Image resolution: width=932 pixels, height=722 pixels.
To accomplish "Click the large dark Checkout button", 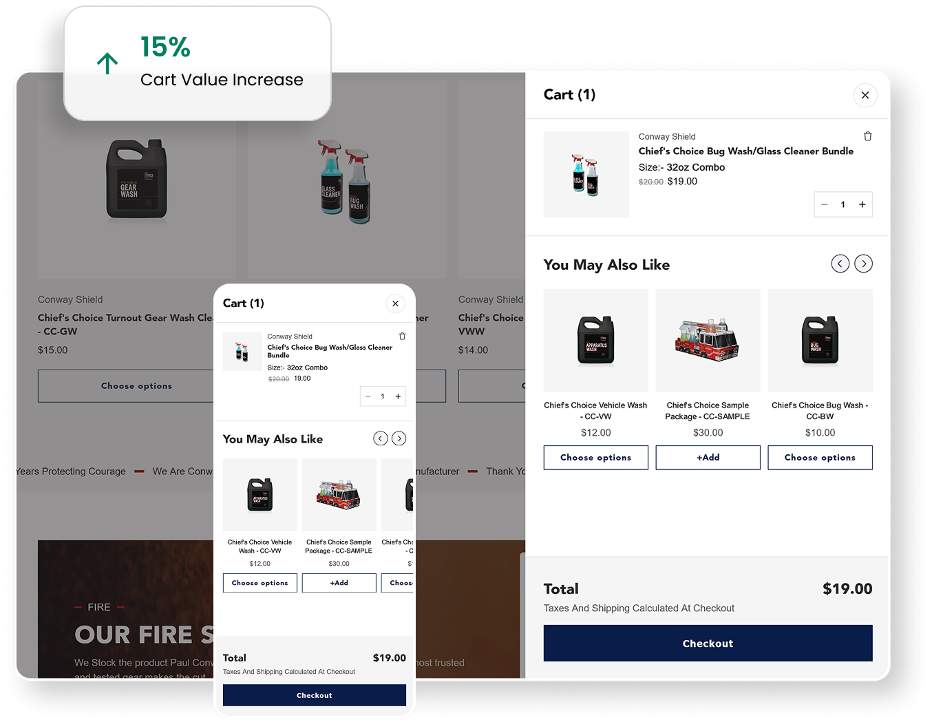I will point(708,644).
